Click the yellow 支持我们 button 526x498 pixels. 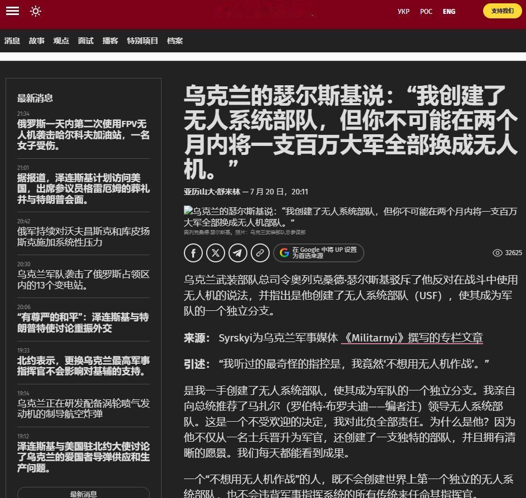(x=502, y=11)
